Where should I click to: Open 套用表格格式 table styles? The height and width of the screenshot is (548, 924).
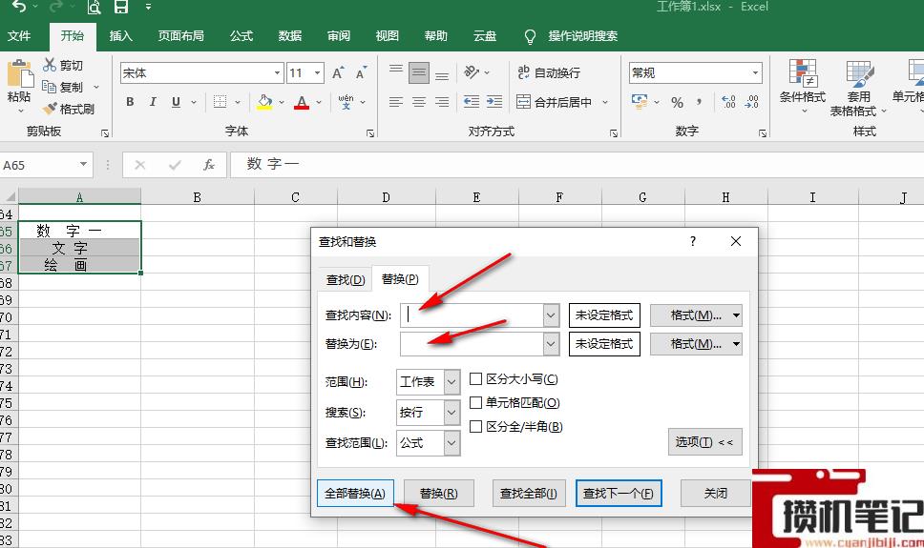858,87
